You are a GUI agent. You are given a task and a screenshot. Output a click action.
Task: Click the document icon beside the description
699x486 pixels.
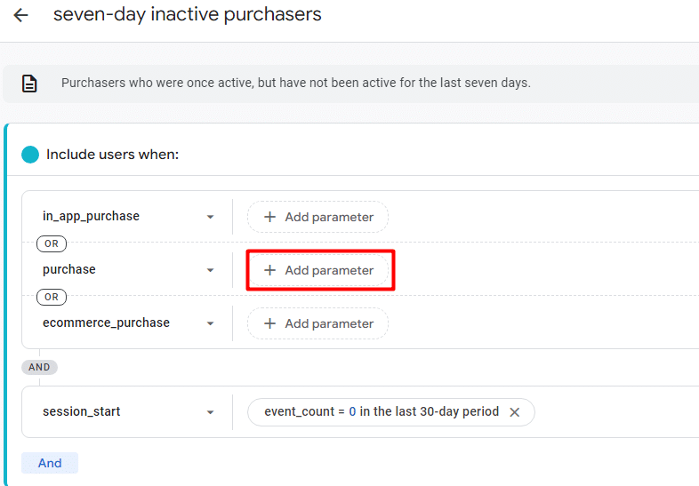click(x=29, y=84)
